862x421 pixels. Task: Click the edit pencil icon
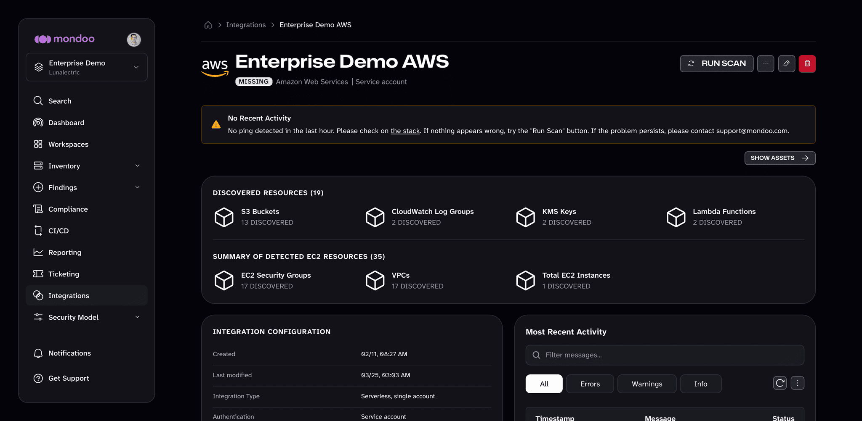786,64
